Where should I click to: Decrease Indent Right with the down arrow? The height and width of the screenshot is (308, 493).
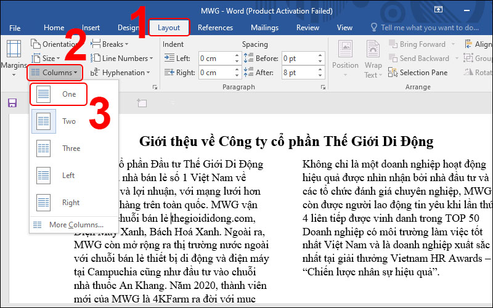point(237,76)
